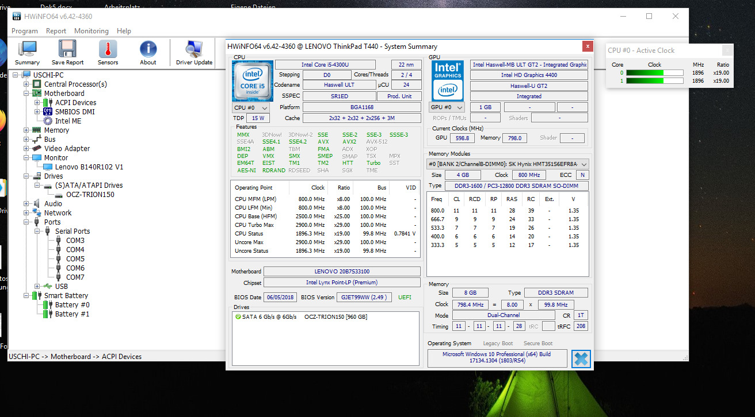Viewport: 755px width, 417px height.
Task: Collapse the Serial Ports tree node
Action: coord(37,231)
